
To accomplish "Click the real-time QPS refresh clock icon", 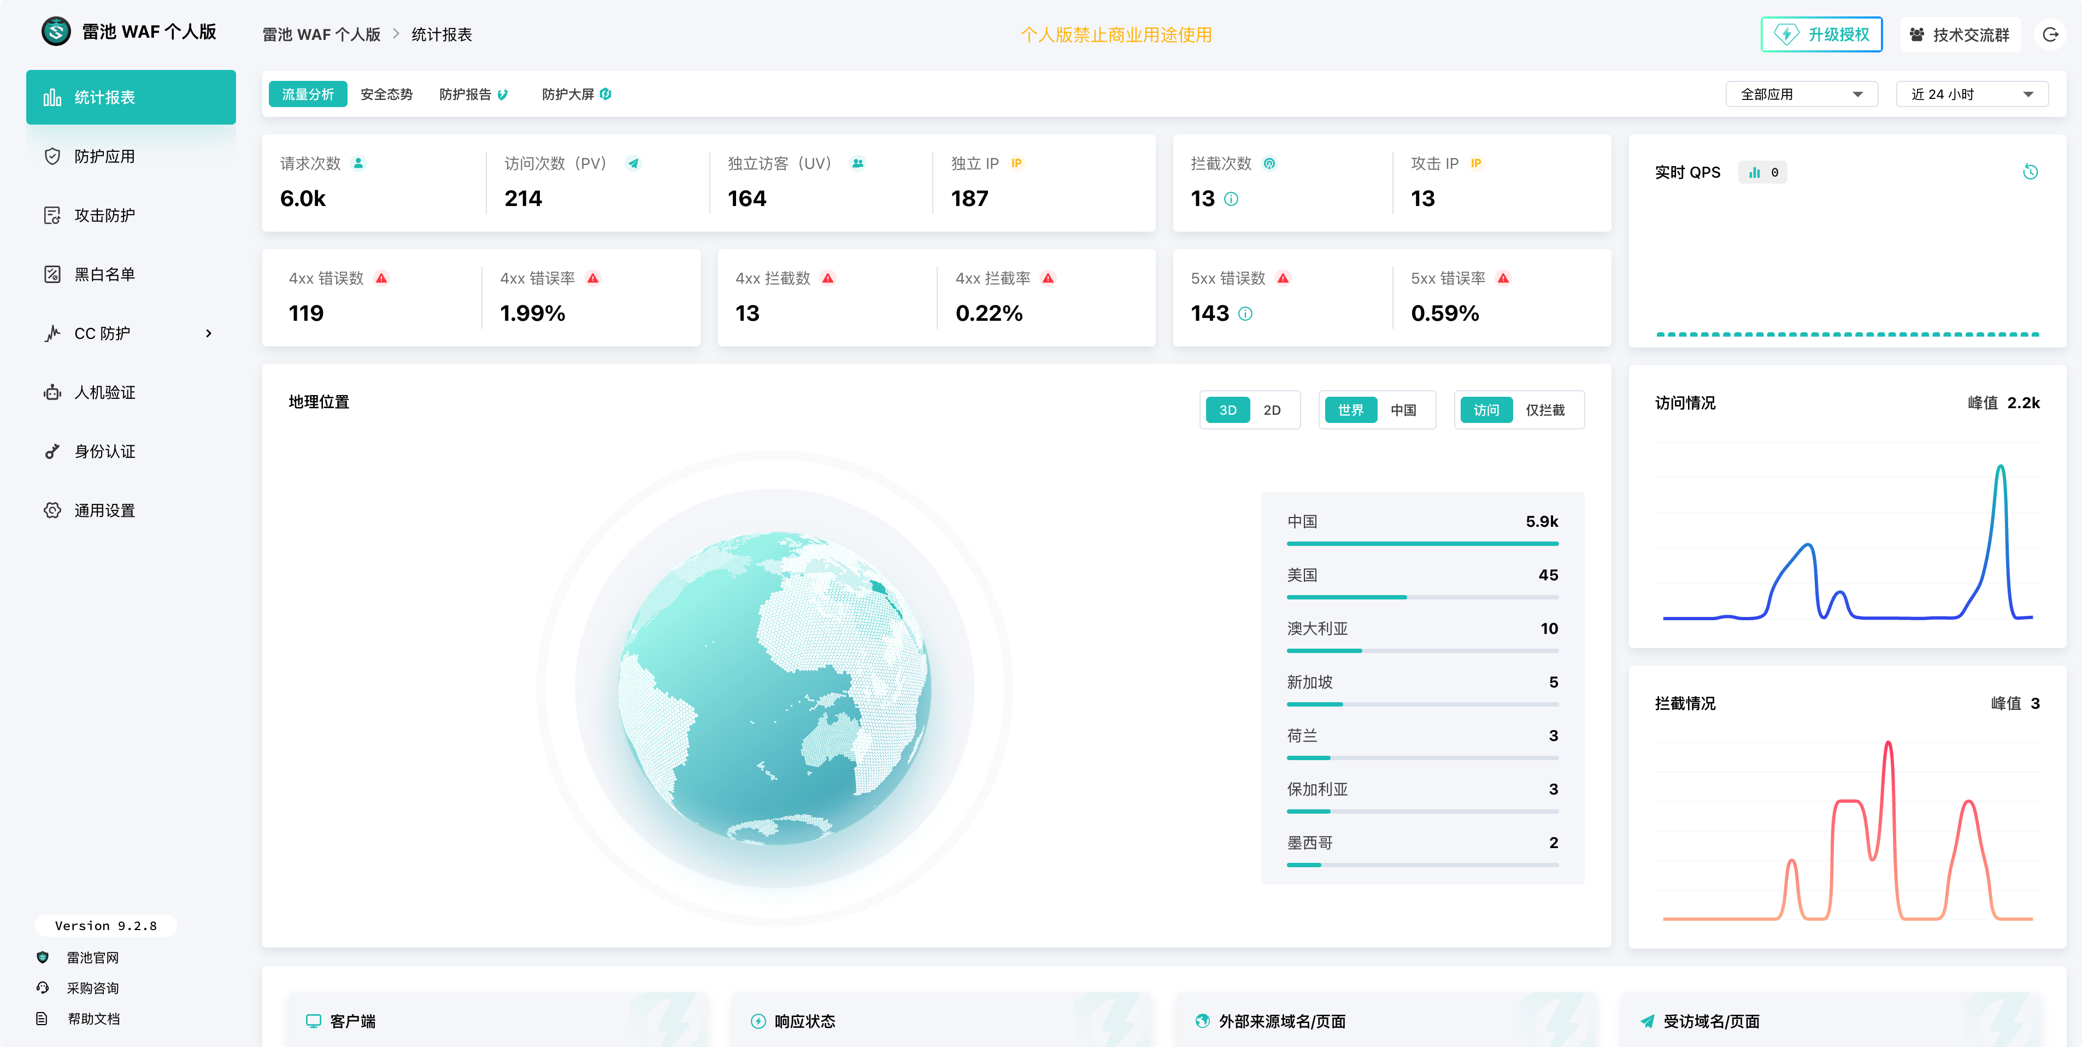I will (x=2030, y=172).
